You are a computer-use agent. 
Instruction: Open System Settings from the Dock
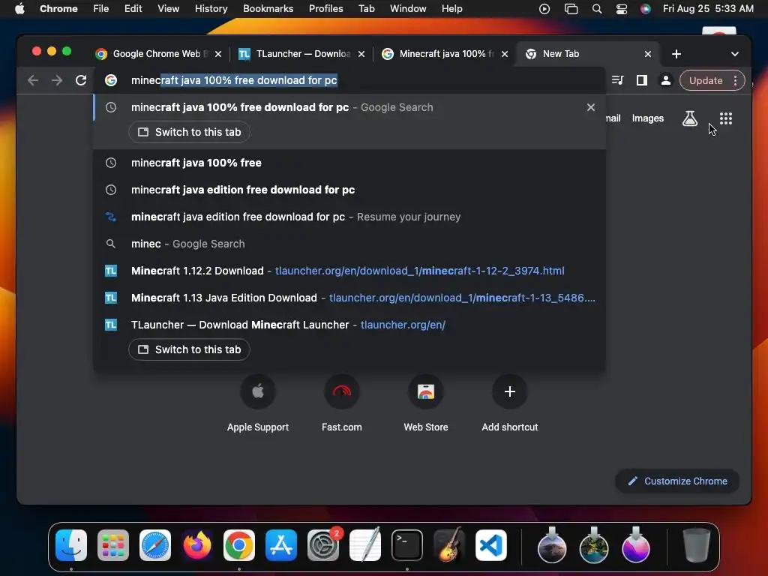[x=323, y=545]
